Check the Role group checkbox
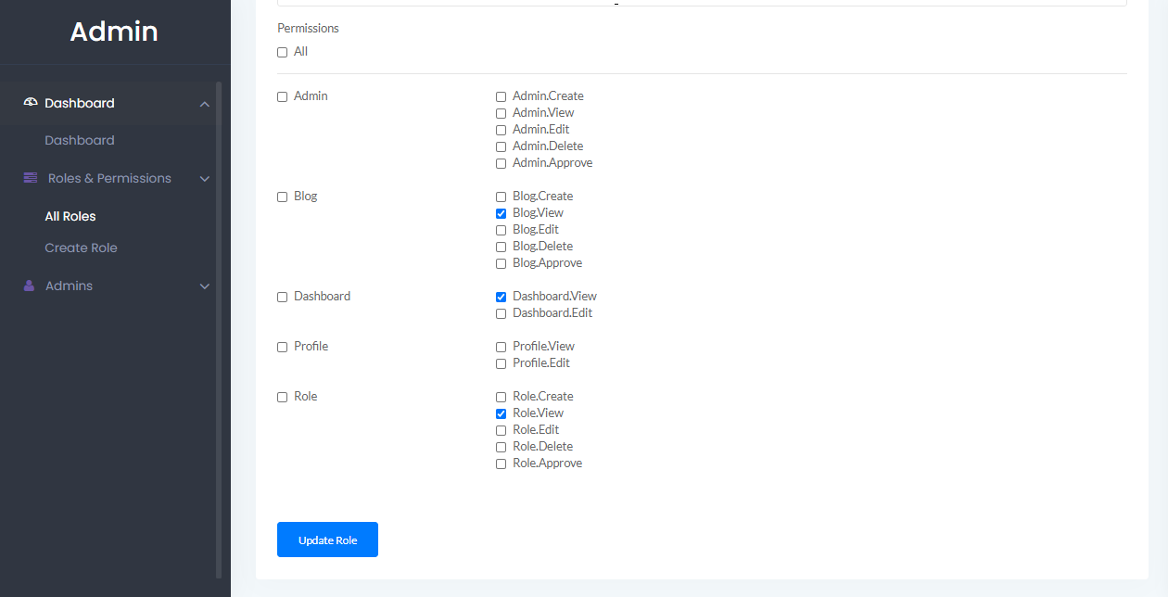This screenshot has height=597, width=1168. (x=283, y=398)
